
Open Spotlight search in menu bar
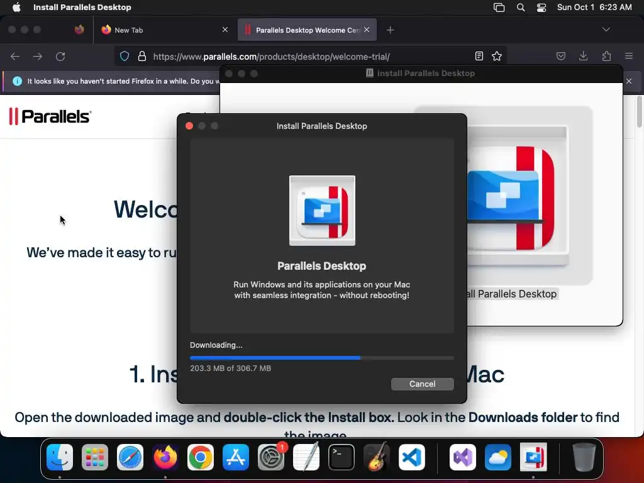(x=521, y=8)
